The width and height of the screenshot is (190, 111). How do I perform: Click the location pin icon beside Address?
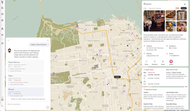(x=144, y=46)
